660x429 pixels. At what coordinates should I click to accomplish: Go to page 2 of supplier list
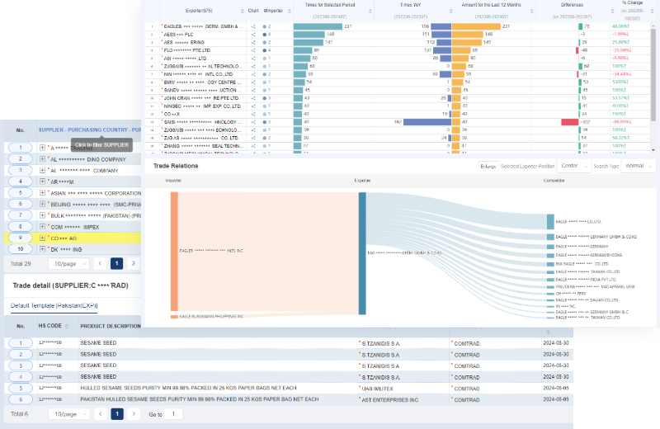[134, 264]
